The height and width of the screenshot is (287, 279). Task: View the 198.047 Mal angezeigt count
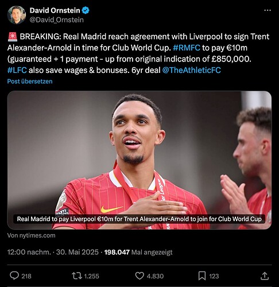[x=138, y=252]
